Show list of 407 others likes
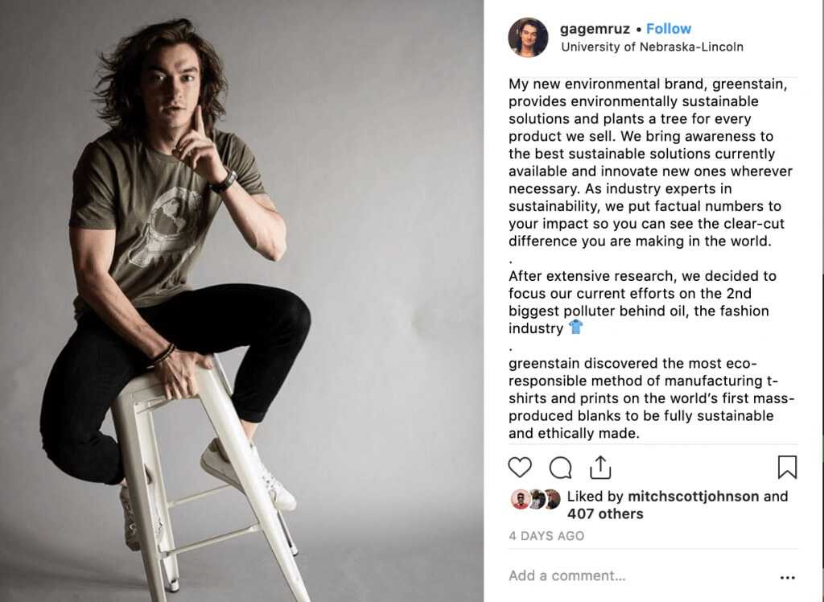 tap(605, 513)
